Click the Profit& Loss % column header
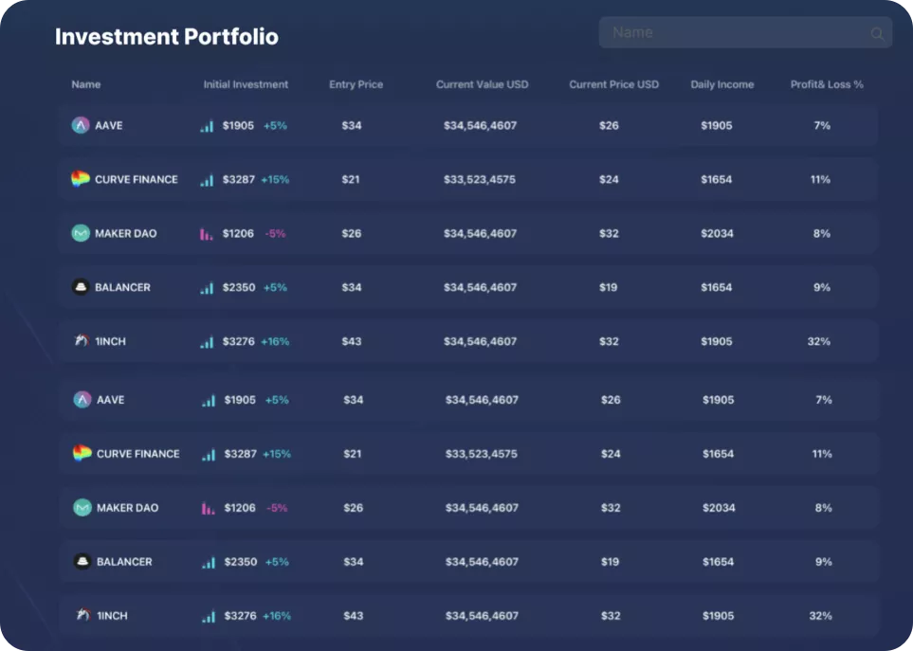 point(827,84)
